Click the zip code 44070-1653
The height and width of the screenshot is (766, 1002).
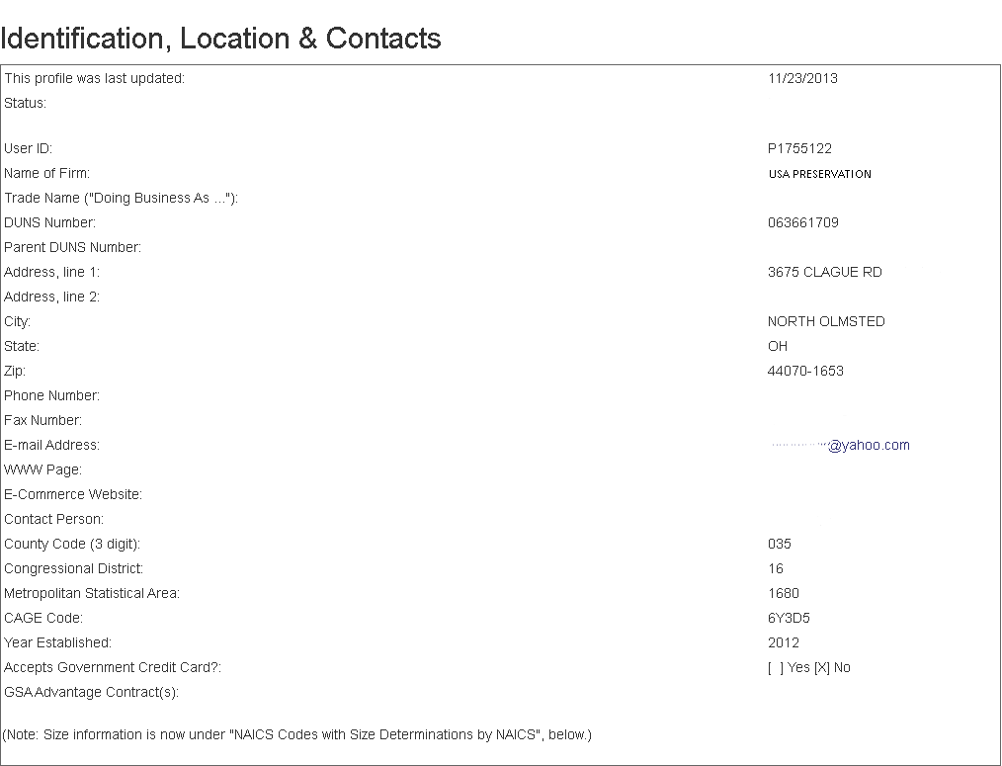pyautogui.click(x=805, y=371)
